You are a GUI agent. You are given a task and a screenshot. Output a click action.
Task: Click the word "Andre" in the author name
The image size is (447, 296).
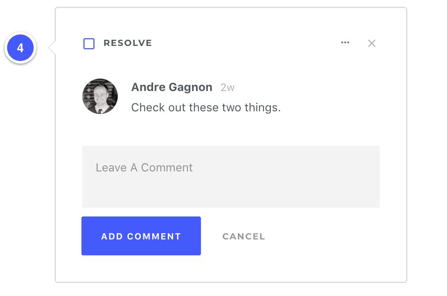149,87
